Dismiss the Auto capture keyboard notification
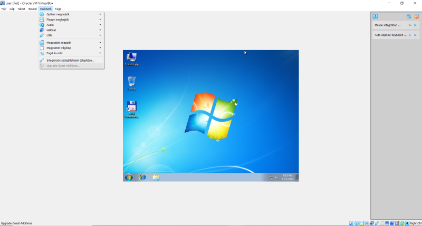The image size is (422, 226). click(x=415, y=35)
